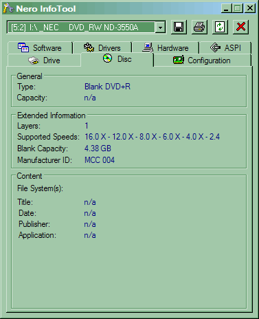Click the floppy disk save icon
Screen dimensions: 259x319
[179, 27]
